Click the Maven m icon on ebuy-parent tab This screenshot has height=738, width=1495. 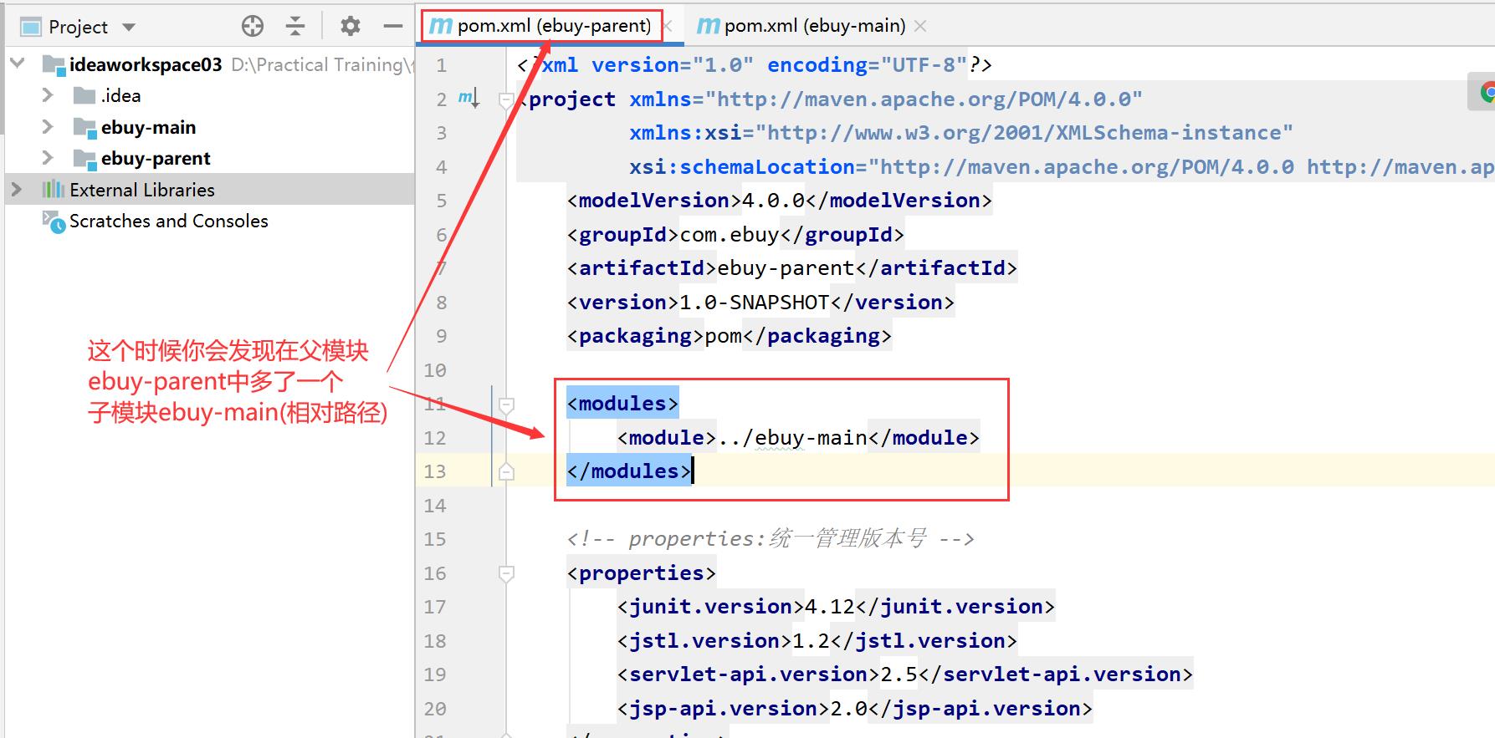pyautogui.click(x=440, y=26)
